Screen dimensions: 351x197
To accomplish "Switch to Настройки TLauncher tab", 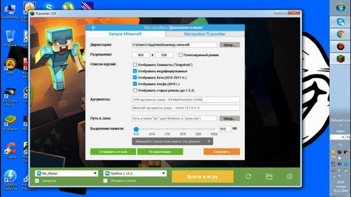I will pos(205,34).
